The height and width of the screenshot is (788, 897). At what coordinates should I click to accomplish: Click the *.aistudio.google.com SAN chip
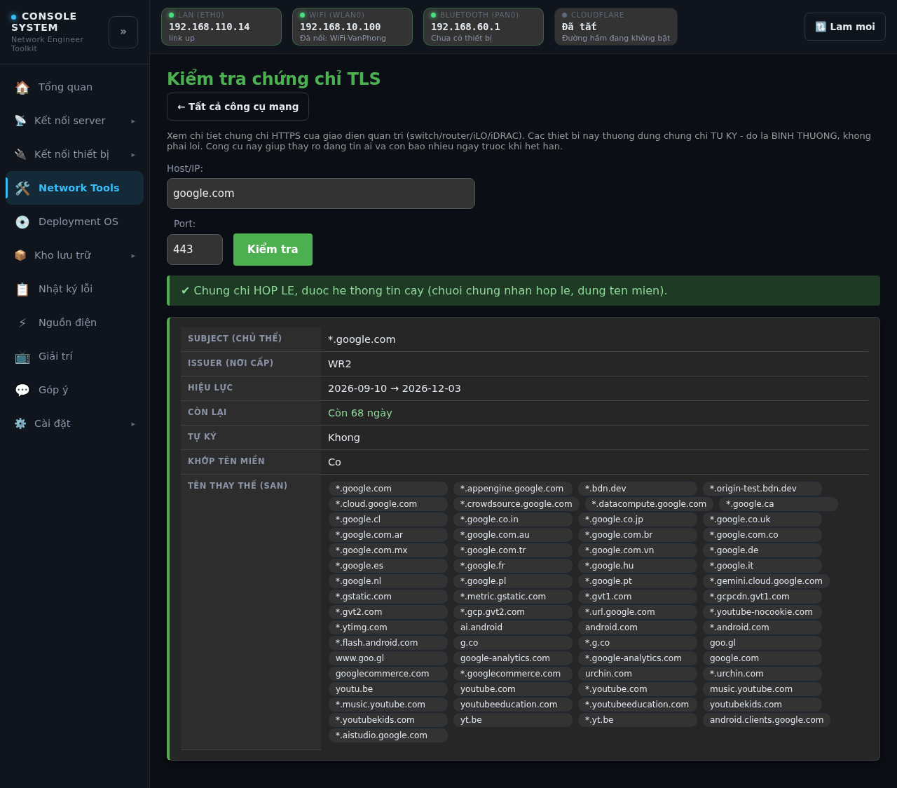[x=388, y=735]
